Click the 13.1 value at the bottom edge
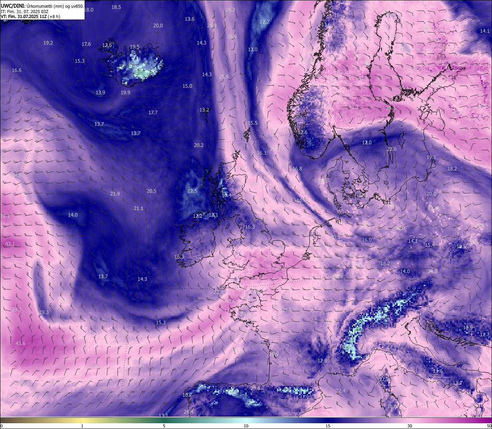The width and height of the screenshot is (492, 429). click(164, 416)
